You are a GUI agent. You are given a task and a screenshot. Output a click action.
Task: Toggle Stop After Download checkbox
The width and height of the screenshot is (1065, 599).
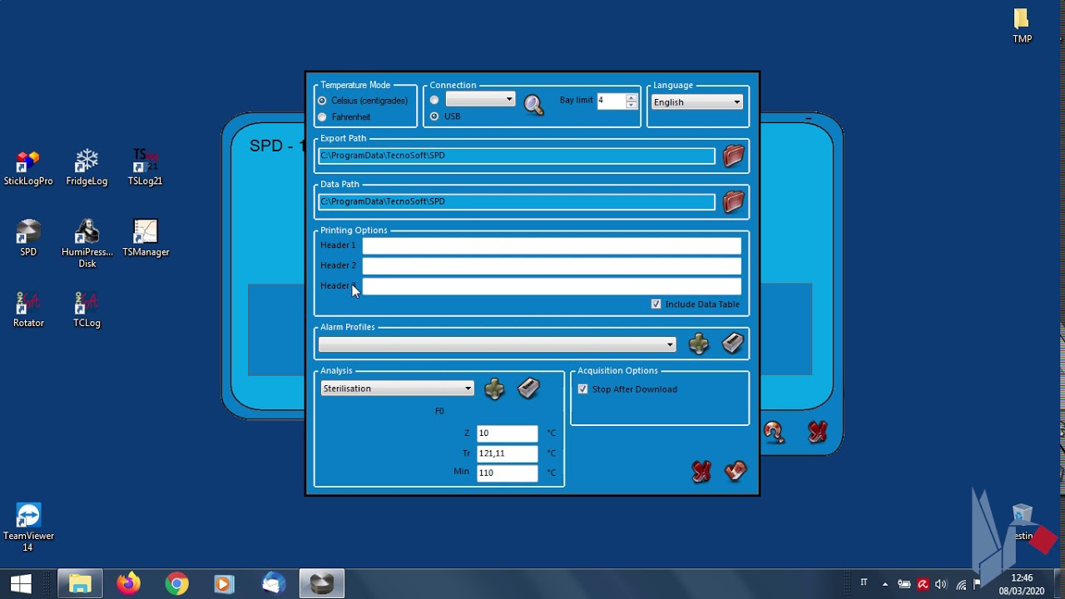[x=582, y=389]
